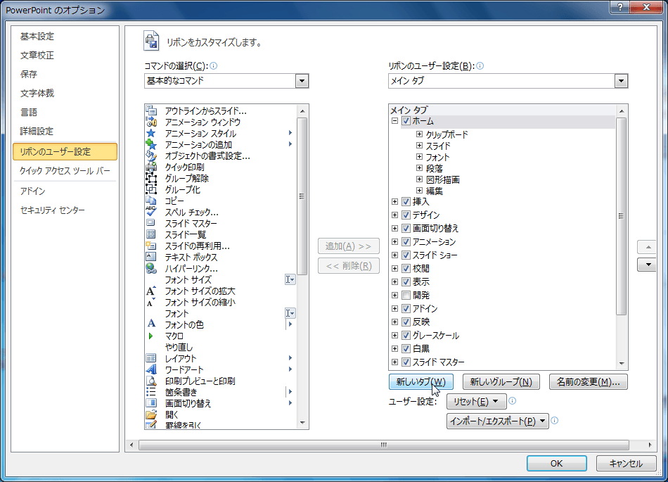Select クイック アクセス ツール バー category
This screenshot has width=668, height=482.
pyautogui.click(x=65, y=171)
